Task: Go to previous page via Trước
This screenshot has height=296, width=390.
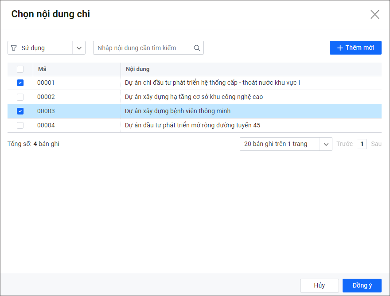Action: [x=344, y=144]
